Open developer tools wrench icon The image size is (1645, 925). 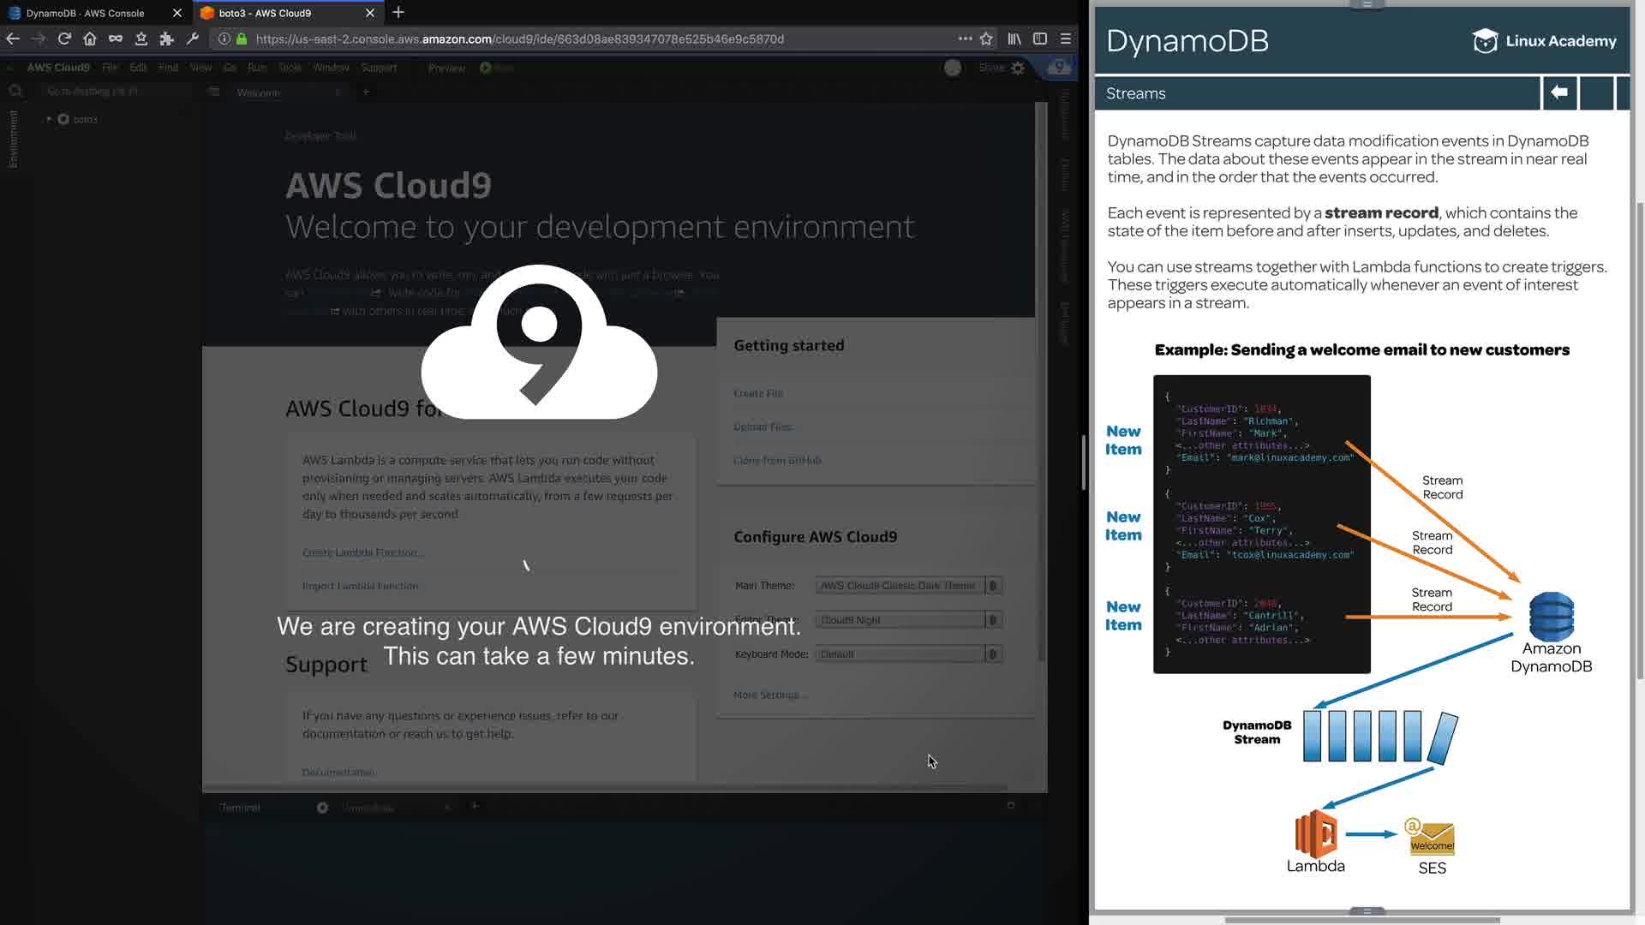click(193, 39)
